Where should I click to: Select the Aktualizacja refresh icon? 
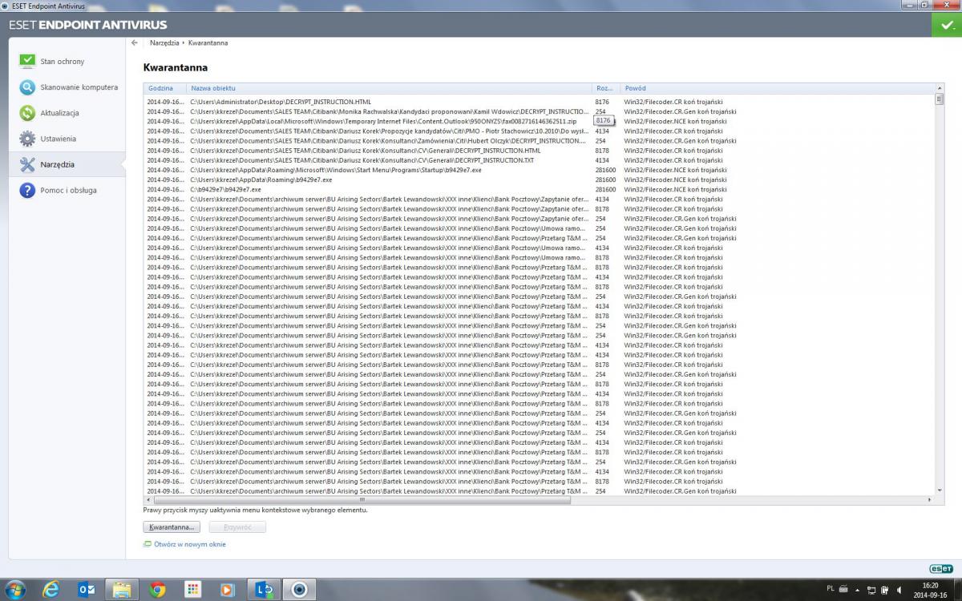[x=27, y=113]
